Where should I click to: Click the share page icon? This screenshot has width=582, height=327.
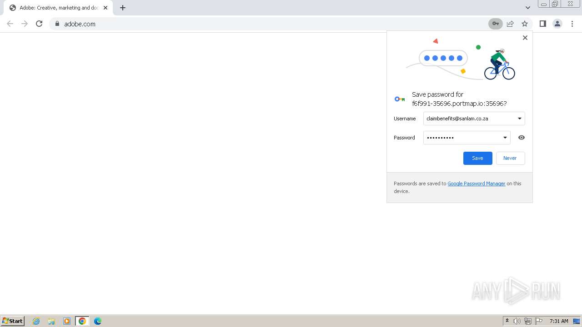click(x=510, y=24)
